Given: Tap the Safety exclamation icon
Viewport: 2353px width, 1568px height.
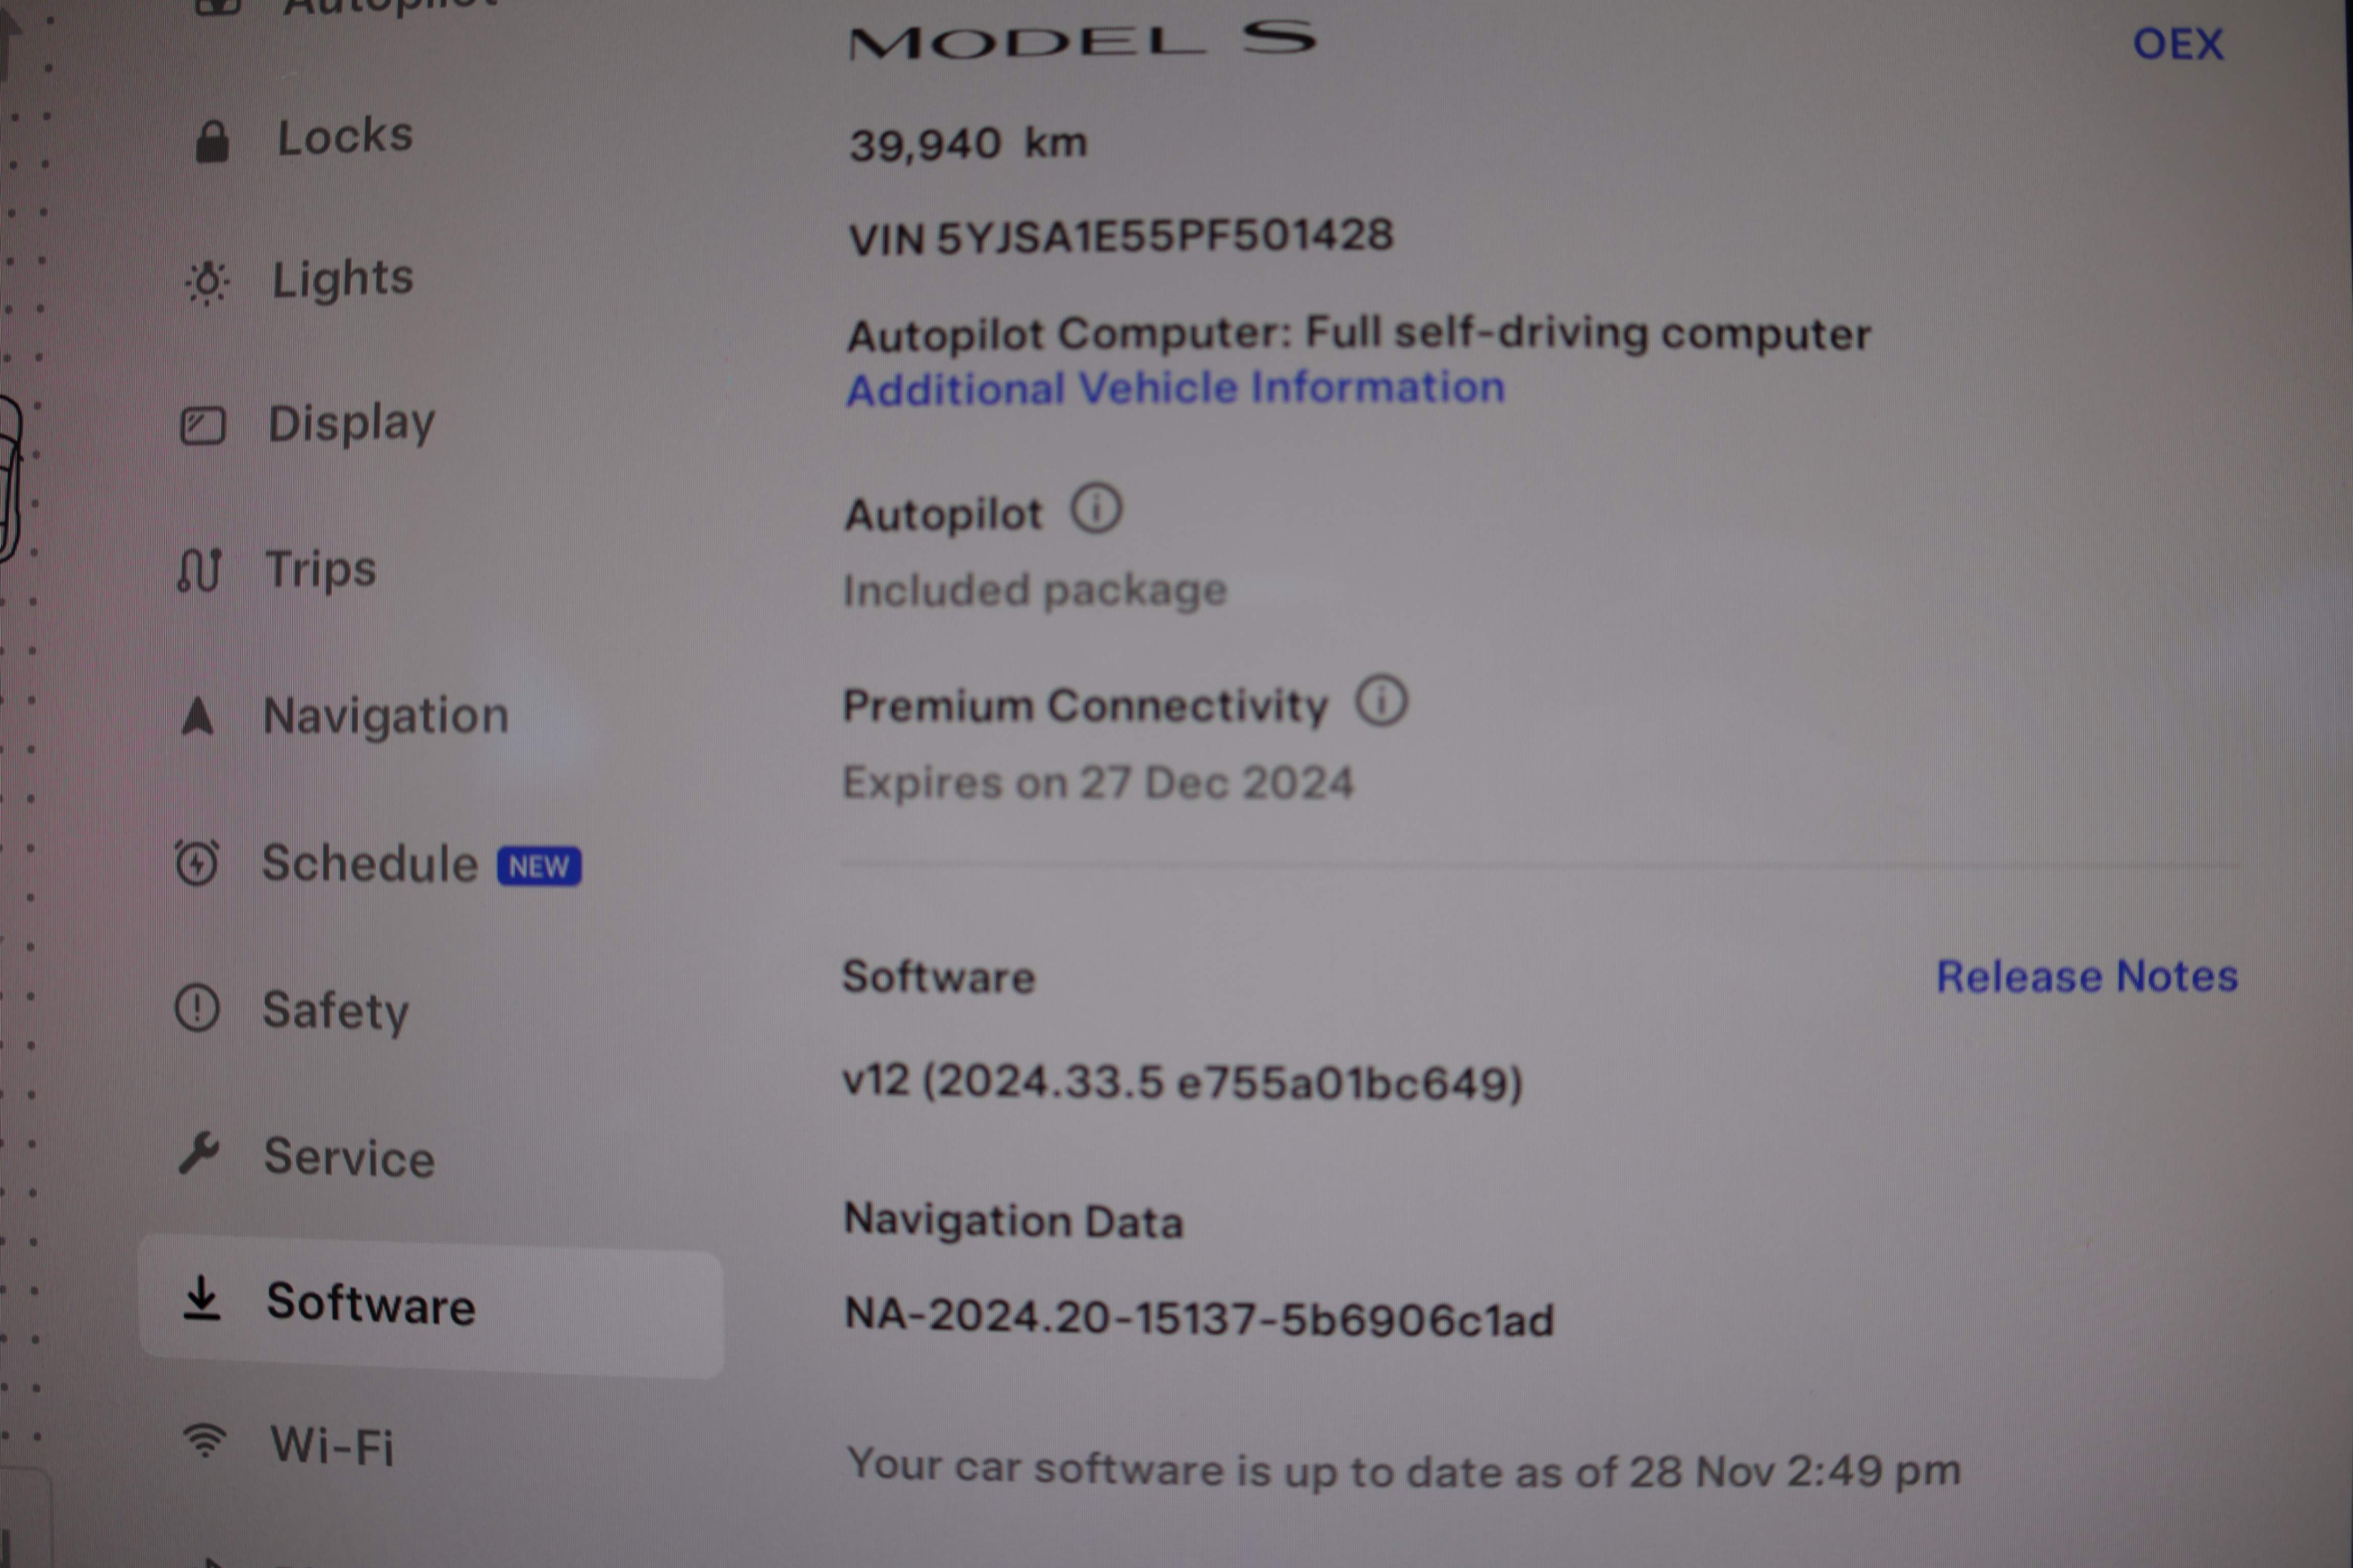Looking at the screenshot, I should pos(196,1008).
